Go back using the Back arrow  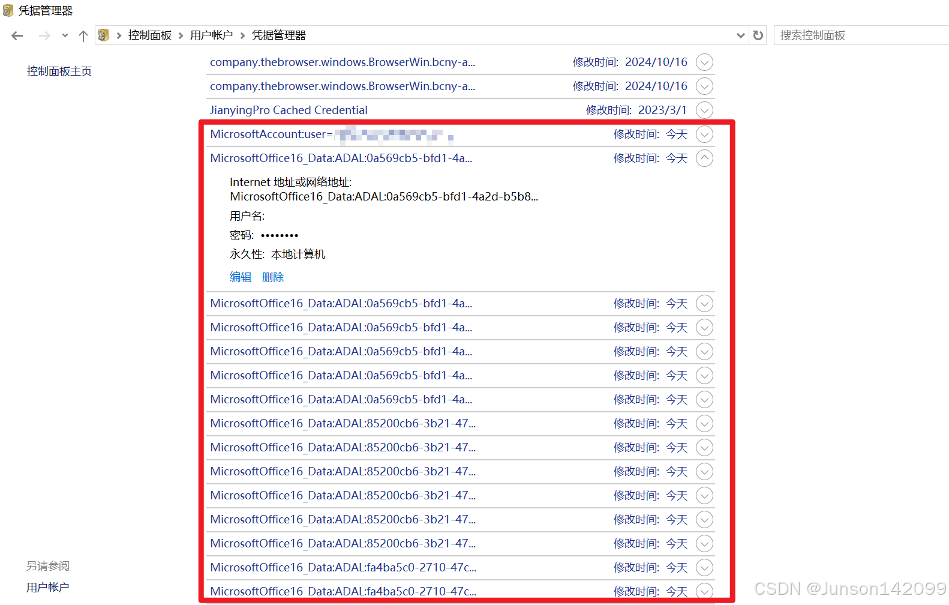point(17,35)
